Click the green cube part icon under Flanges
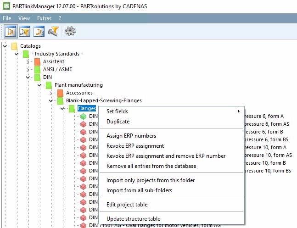297x228 pixels. 83,117
